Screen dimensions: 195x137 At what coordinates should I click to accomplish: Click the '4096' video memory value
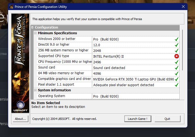pos(97,73)
